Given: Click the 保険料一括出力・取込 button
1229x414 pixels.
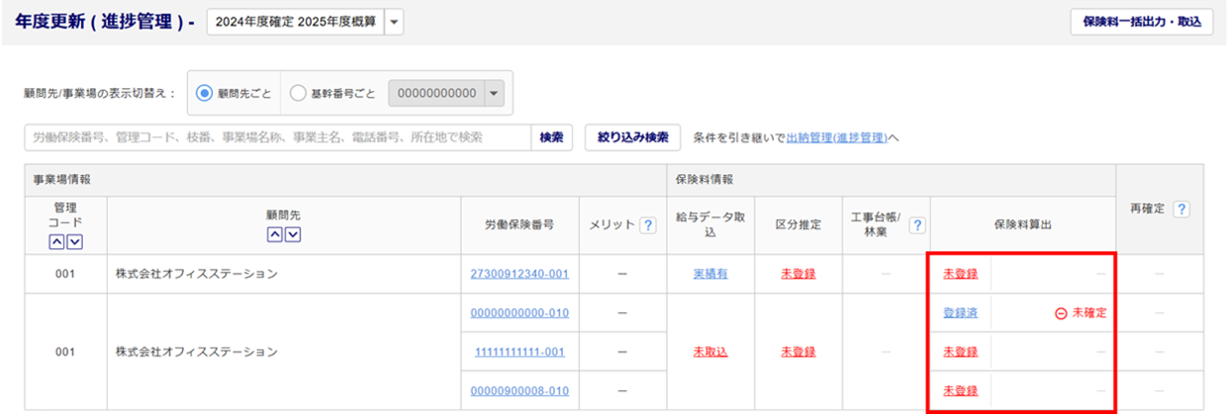Looking at the screenshot, I should tap(1141, 22).
